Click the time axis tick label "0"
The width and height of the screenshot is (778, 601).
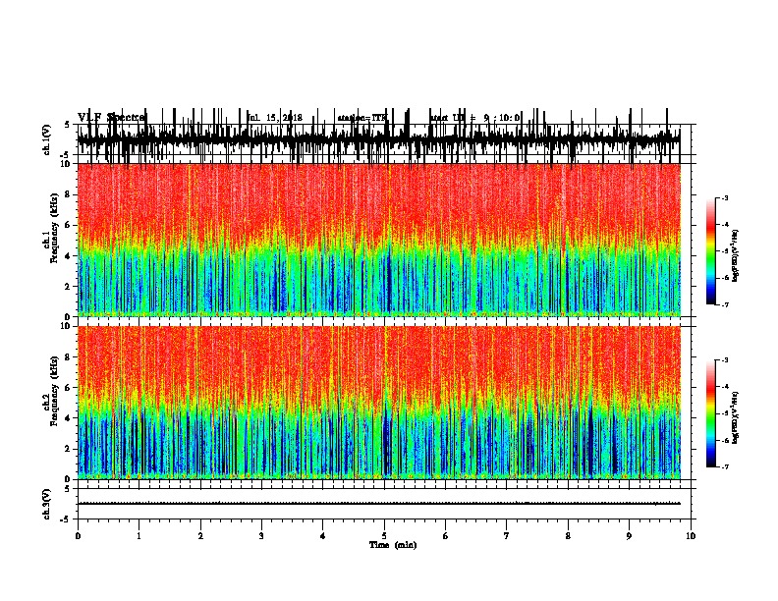(x=78, y=536)
